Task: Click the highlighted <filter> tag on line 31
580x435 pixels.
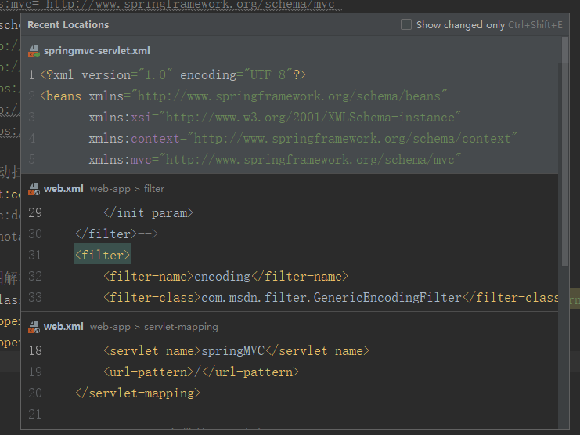Action: [103, 256]
